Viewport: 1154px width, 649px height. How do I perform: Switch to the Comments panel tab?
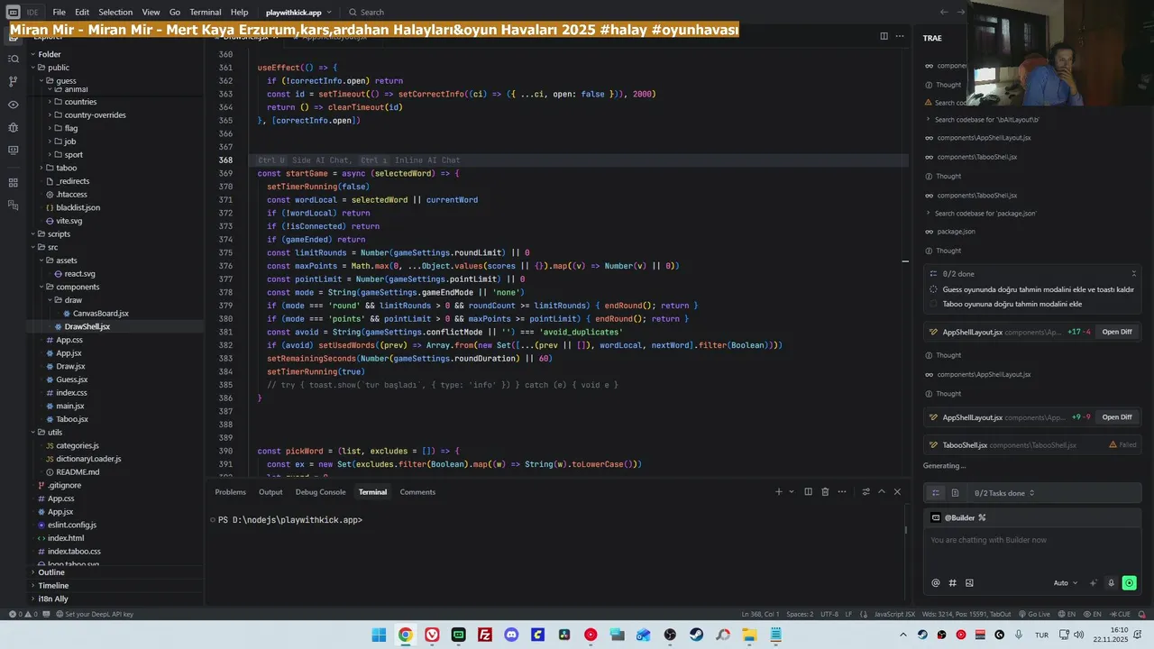click(x=417, y=492)
